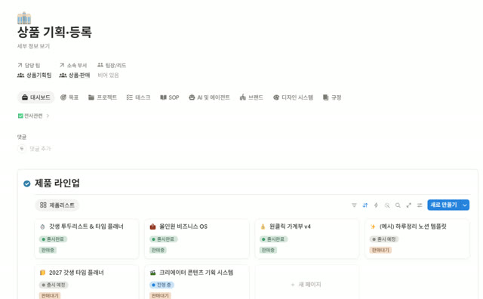This screenshot has height=299, width=483.
Task: Click the icon on 크리에이터 콘텐츠 기획 시스템 card
Action: tap(152, 273)
